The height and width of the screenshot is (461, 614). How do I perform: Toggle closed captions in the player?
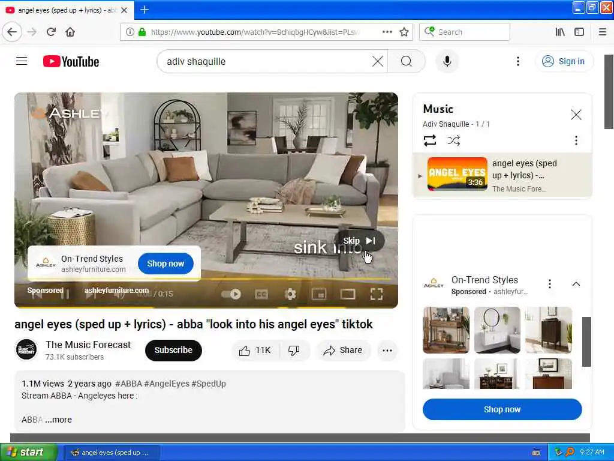[x=261, y=294]
